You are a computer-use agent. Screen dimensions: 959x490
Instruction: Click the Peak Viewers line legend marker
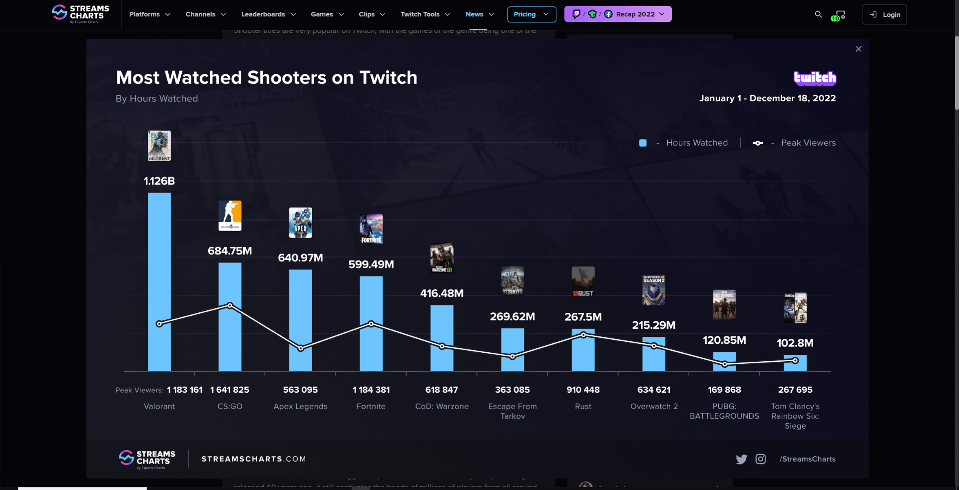coord(758,143)
